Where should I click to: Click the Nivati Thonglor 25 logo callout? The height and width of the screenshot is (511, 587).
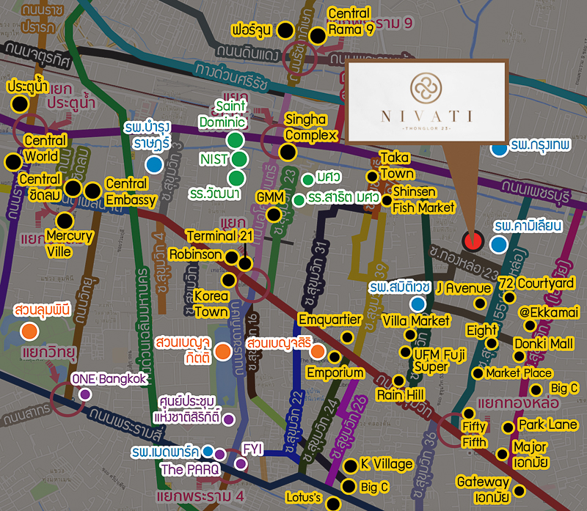426,106
